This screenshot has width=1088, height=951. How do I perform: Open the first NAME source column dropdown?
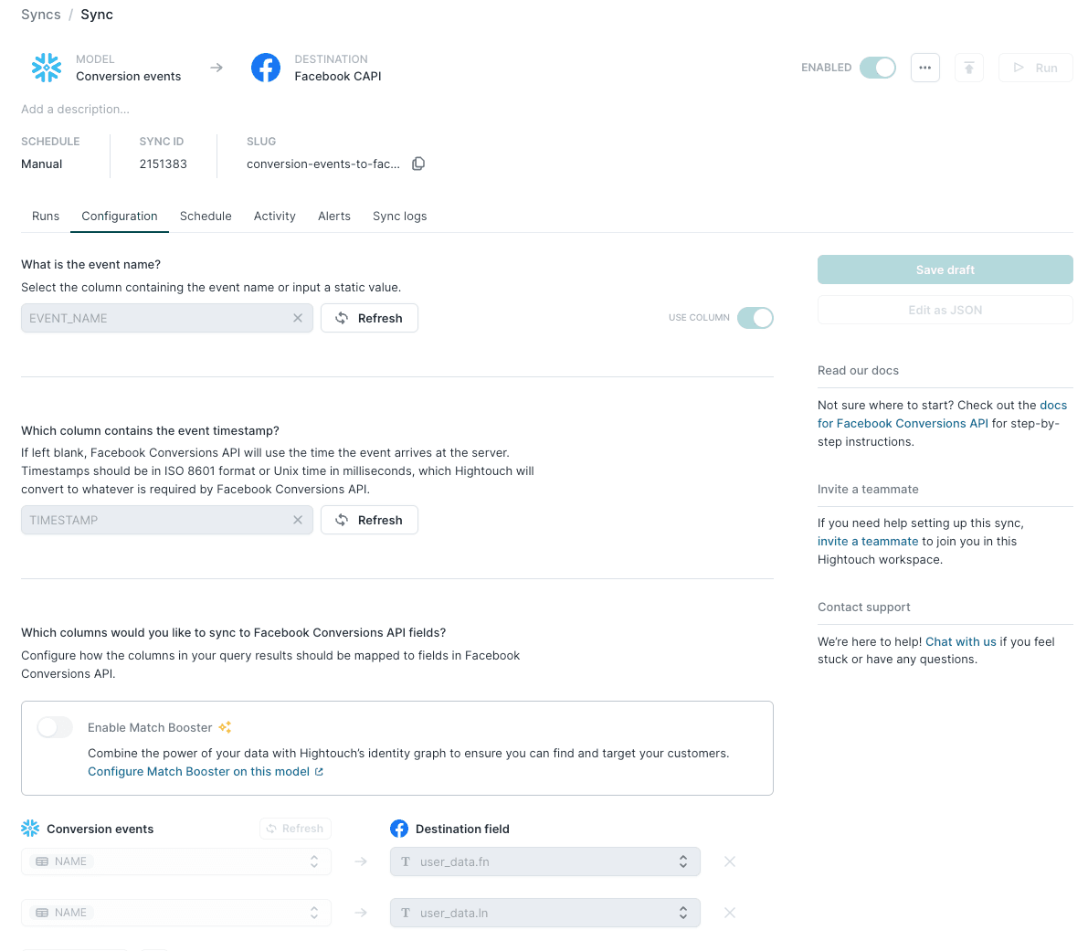175,861
